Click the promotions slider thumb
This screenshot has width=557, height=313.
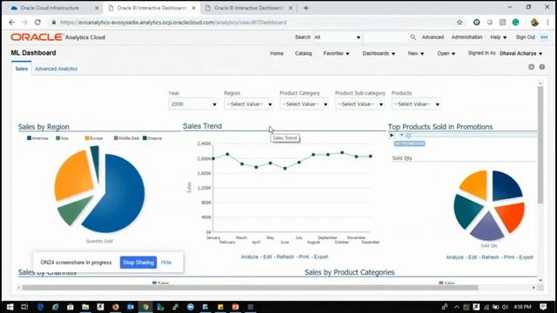point(408,136)
